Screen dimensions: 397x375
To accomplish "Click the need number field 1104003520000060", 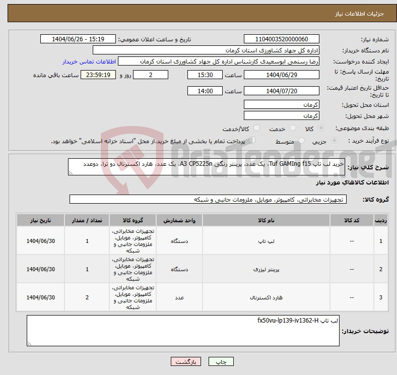I will (x=281, y=39).
